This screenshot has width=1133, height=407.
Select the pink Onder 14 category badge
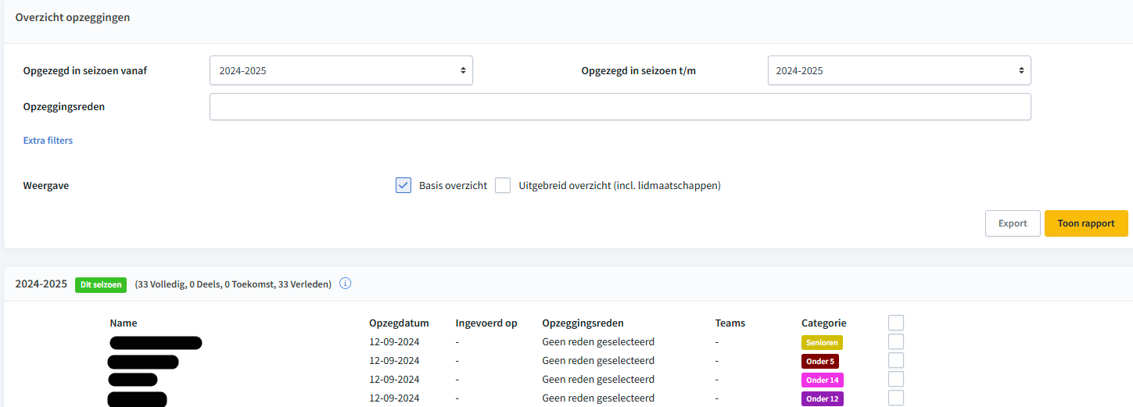coord(822,380)
